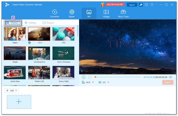Click the large plus add media box

pos(19,102)
